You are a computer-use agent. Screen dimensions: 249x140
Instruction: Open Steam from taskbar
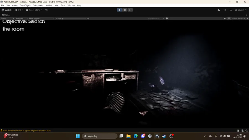tap(164, 136)
